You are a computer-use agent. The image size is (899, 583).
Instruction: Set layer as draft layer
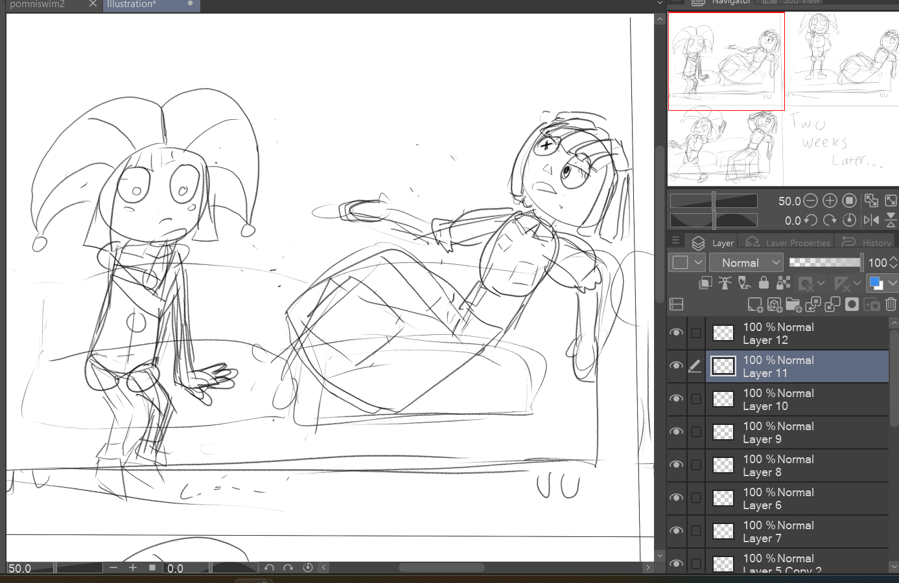pos(744,282)
